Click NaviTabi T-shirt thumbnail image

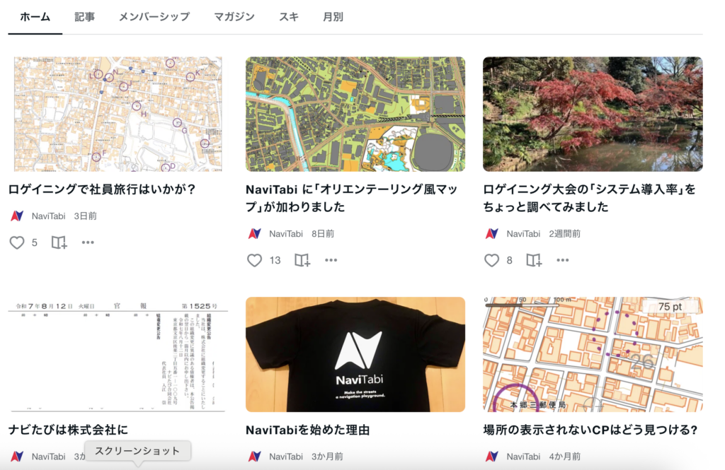coord(355,354)
